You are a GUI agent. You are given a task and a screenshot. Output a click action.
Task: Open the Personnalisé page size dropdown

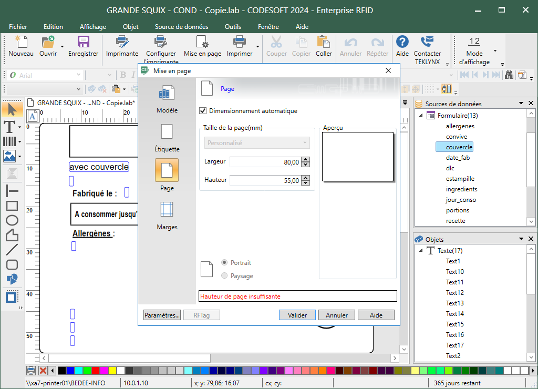pyautogui.click(x=257, y=143)
